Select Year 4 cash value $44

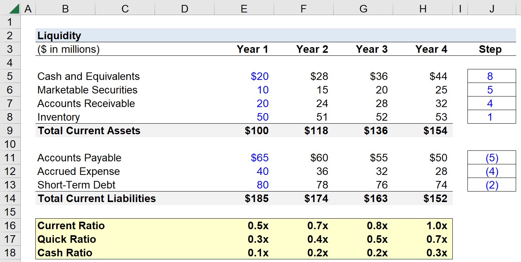pos(438,77)
